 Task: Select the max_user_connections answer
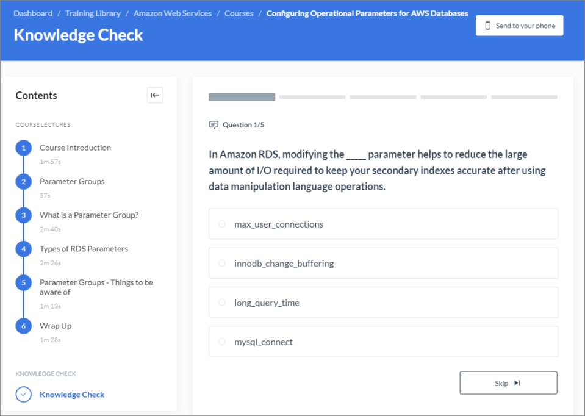[383, 224]
